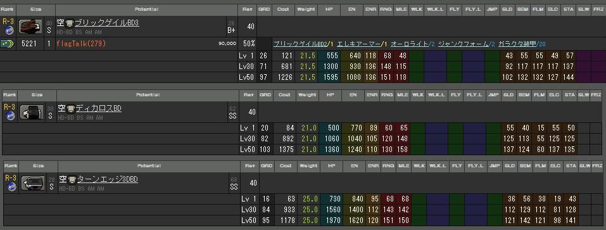Screen dimensions: 606x230
Task: Open the ブリックゲイルBD3 part link
Action: pyautogui.click(x=106, y=23)
